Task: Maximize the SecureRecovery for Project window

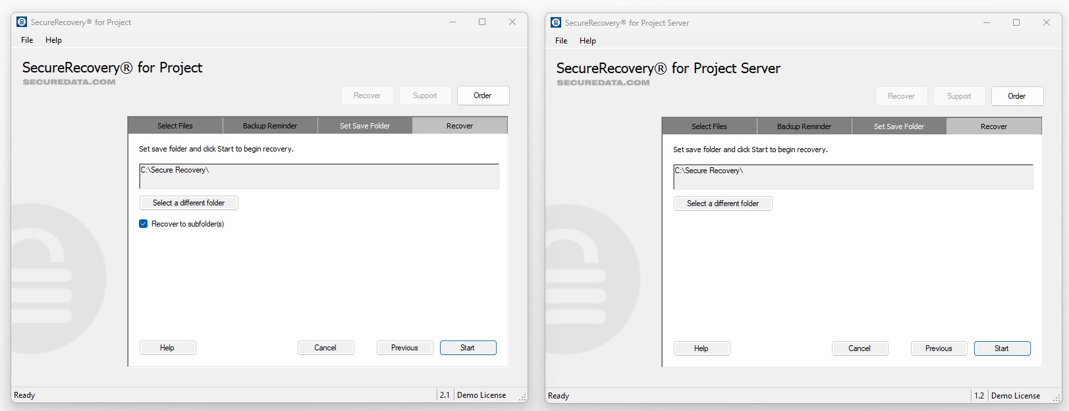Action: point(482,22)
